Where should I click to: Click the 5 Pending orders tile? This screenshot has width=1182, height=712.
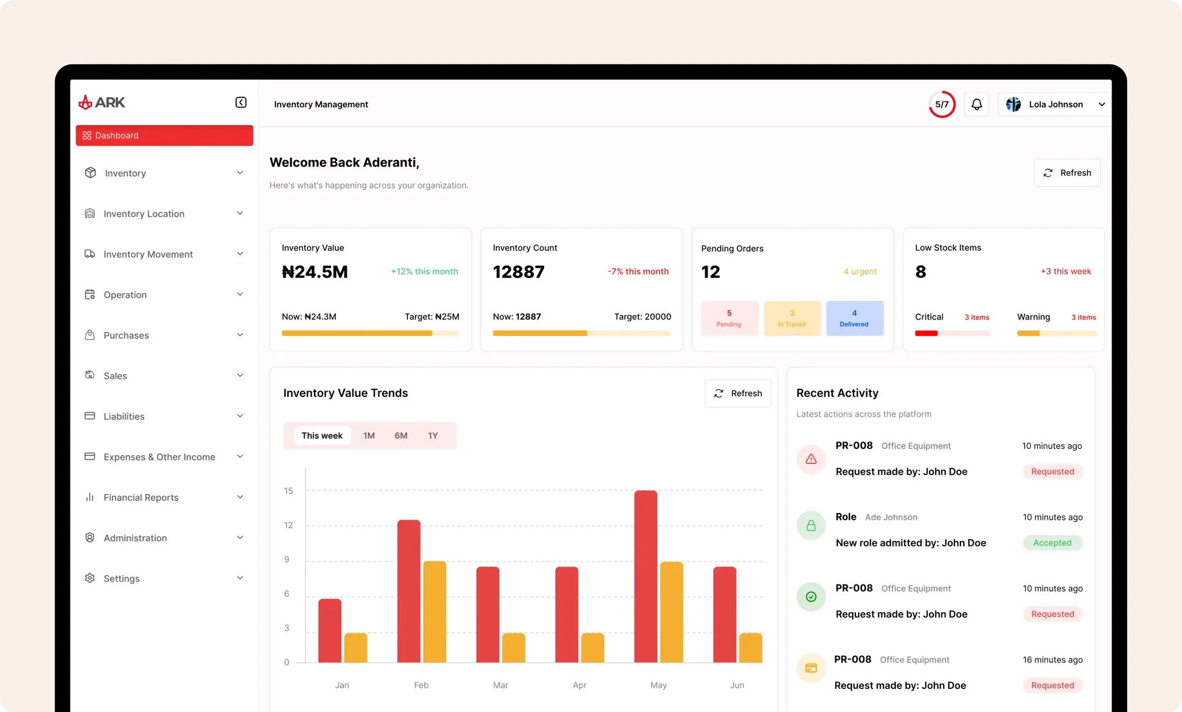tap(730, 318)
